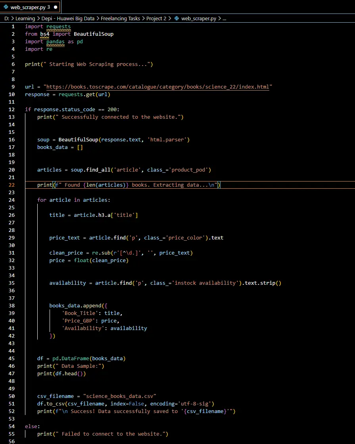
Task: Click 'pd.DataFrame(books_data)' on line 45
Action: pyautogui.click(x=89, y=359)
